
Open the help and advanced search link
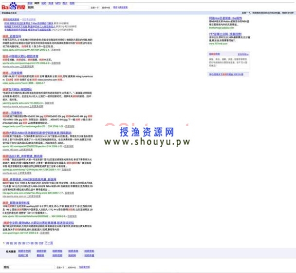[x=120, y=7]
